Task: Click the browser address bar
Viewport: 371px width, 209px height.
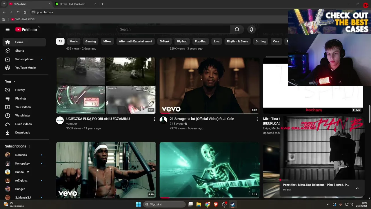Action: point(159,12)
